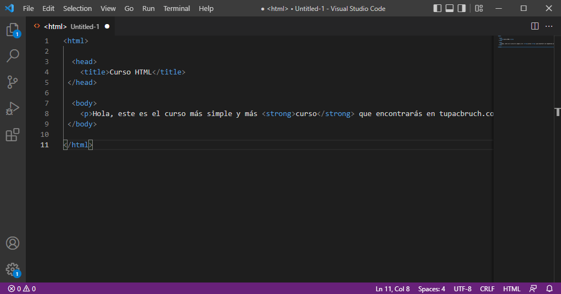Viewport: 561px width, 294px height.
Task: Open the Help menu
Action: tap(206, 9)
